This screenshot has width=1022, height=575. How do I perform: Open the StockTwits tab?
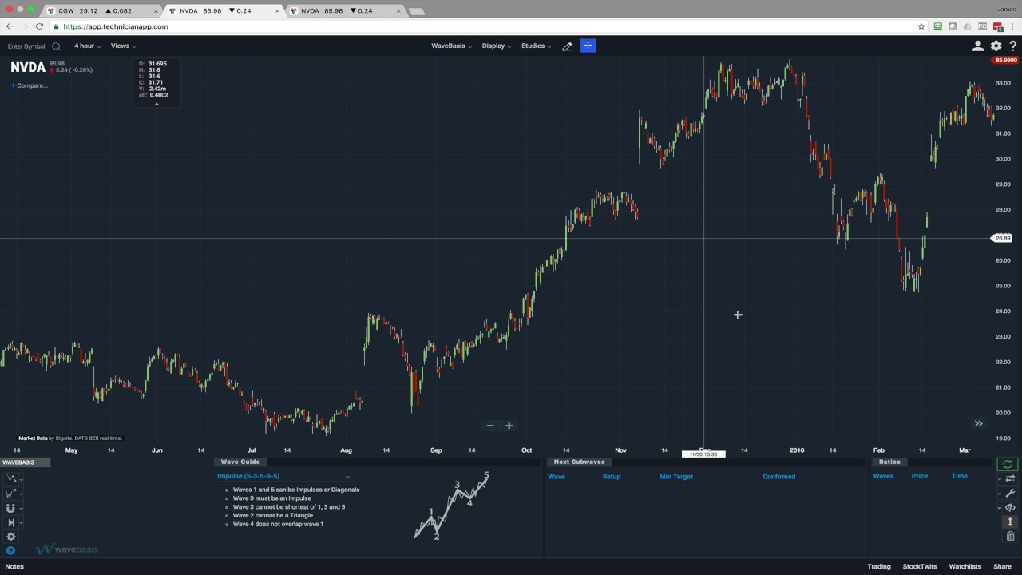(920, 566)
